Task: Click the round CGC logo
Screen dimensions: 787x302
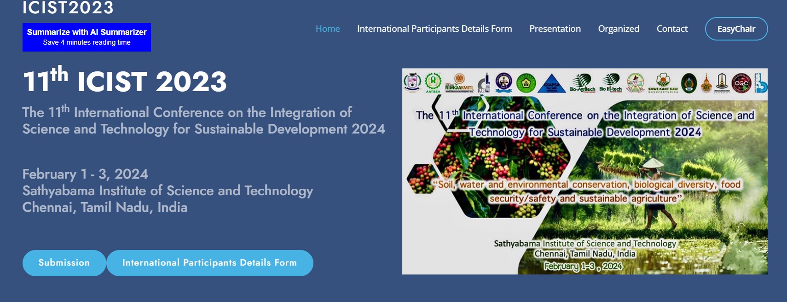Action: pyautogui.click(x=741, y=83)
